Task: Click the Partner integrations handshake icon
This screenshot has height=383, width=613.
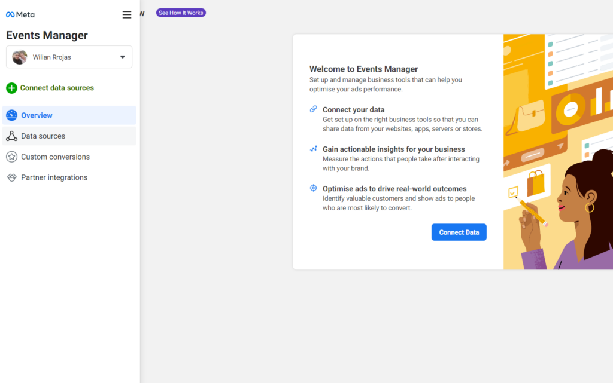Action: (12, 177)
